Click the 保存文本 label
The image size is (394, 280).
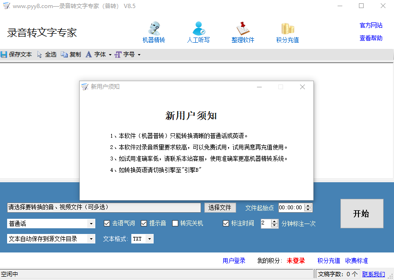(20, 55)
